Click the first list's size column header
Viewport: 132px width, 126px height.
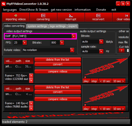[x=28, y=61]
